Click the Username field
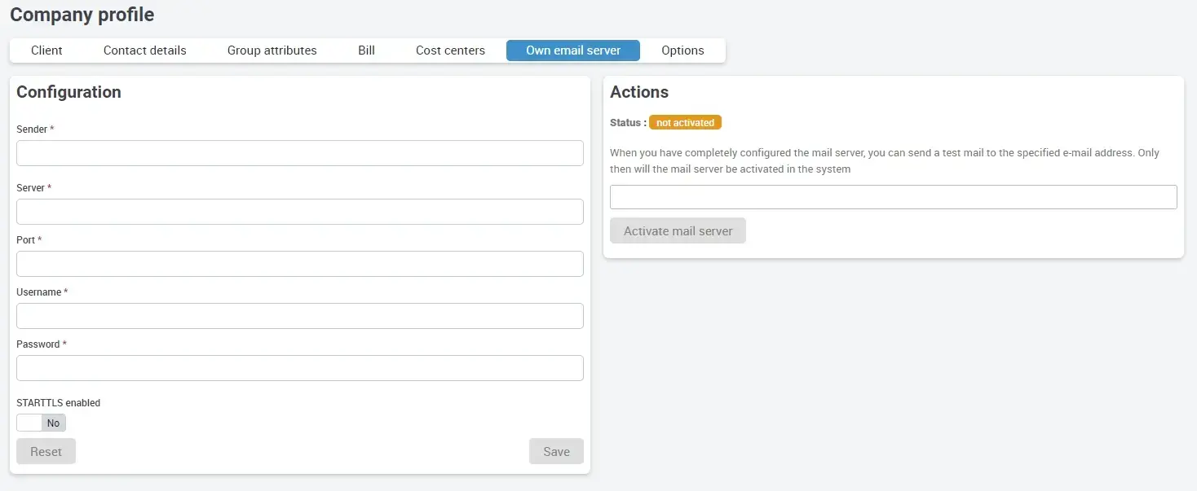The image size is (1197, 491). coord(299,316)
